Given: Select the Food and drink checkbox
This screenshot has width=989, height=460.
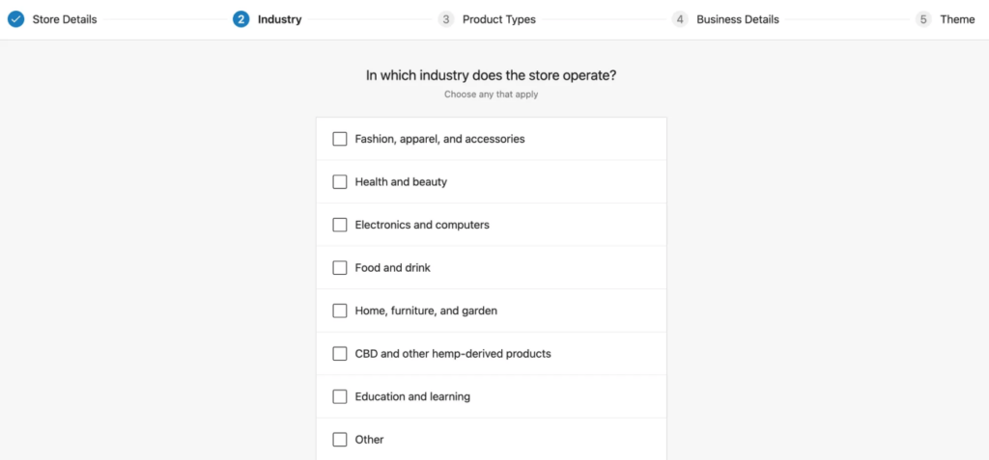Looking at the screenshot, I should pos(340,268).
